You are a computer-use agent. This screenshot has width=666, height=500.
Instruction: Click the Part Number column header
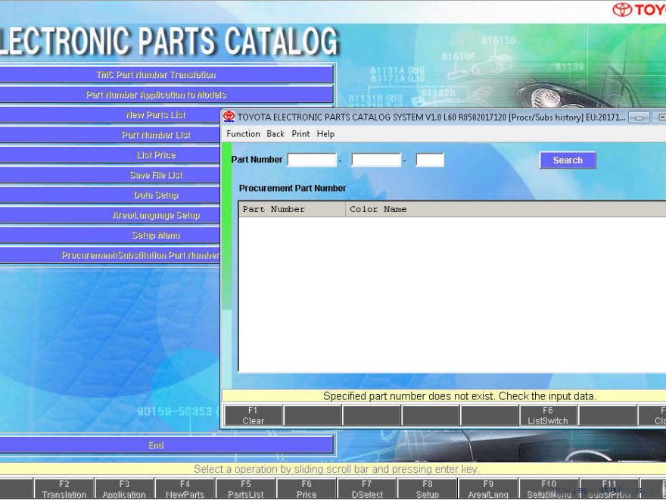(x=292, y=209)
